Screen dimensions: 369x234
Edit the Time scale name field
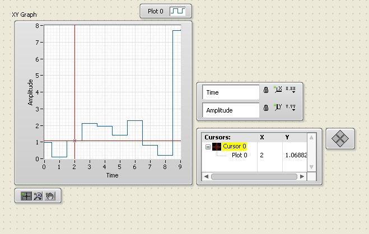(231, 92)
